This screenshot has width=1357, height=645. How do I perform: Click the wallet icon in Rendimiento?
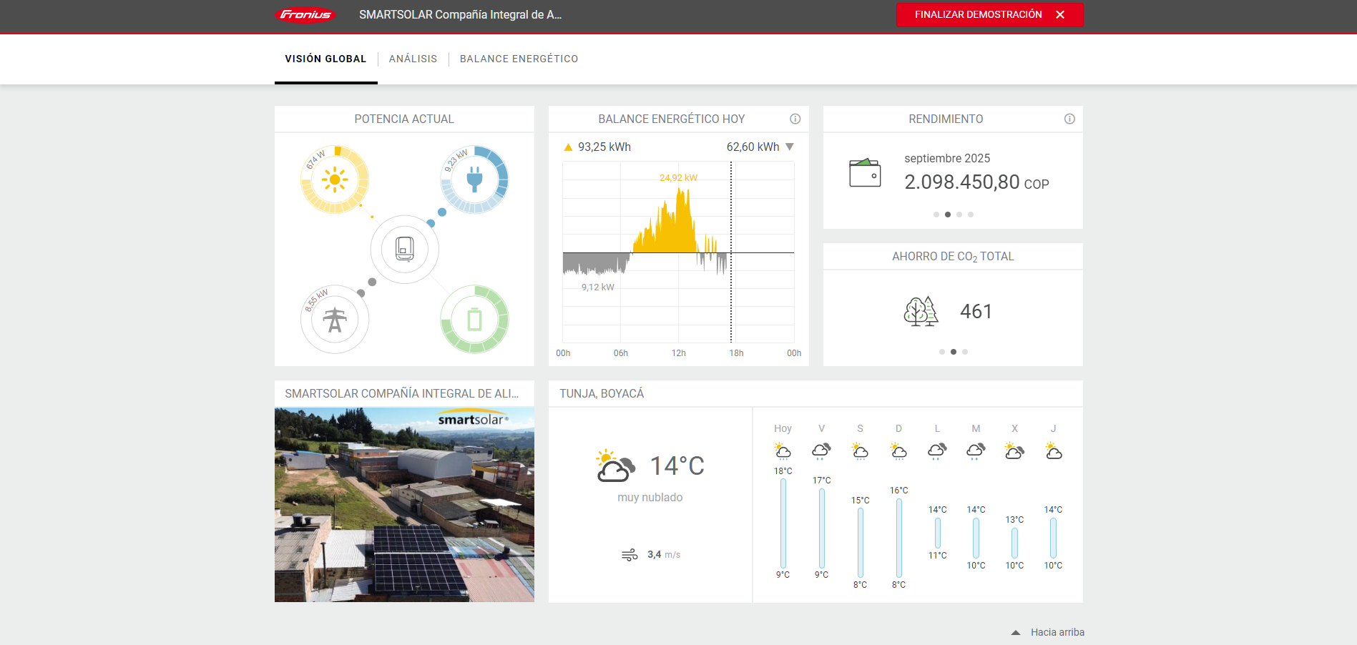click(x=865, y=173)
